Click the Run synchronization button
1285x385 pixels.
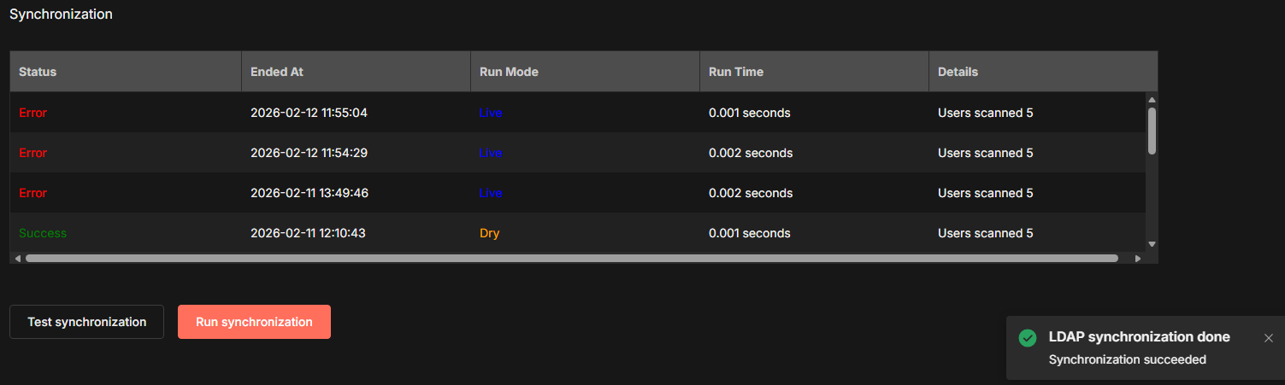coord(254,322)
